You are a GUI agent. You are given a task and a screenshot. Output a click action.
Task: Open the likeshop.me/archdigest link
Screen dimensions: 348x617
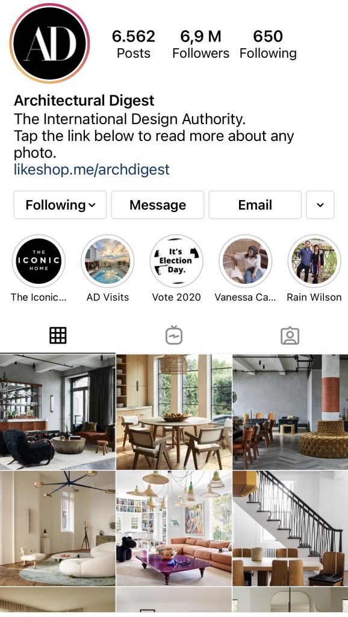[x=92, y=169]
